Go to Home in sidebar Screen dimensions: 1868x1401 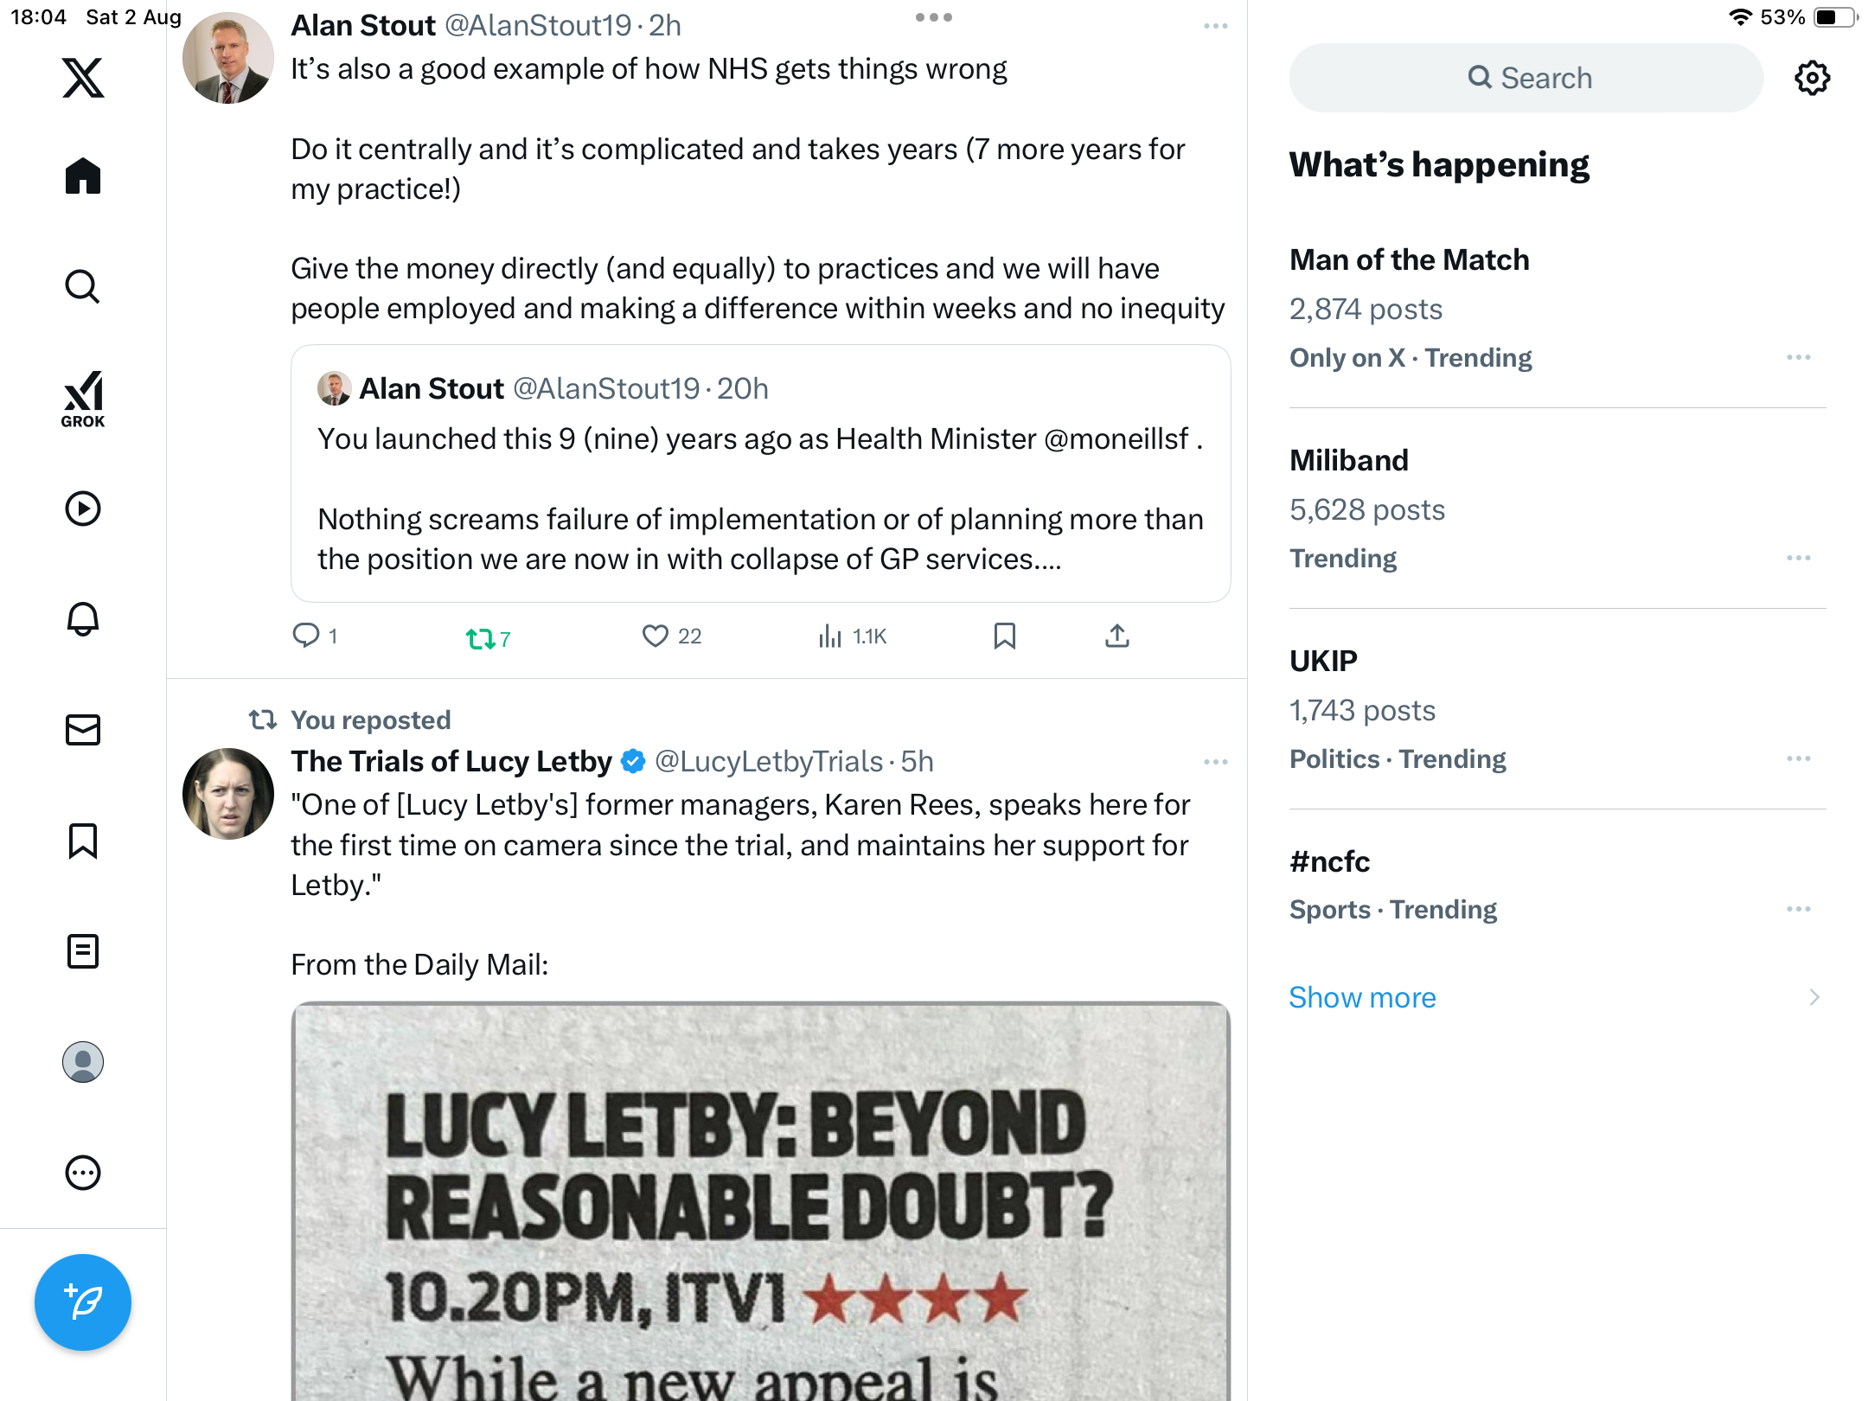point(83,176)
